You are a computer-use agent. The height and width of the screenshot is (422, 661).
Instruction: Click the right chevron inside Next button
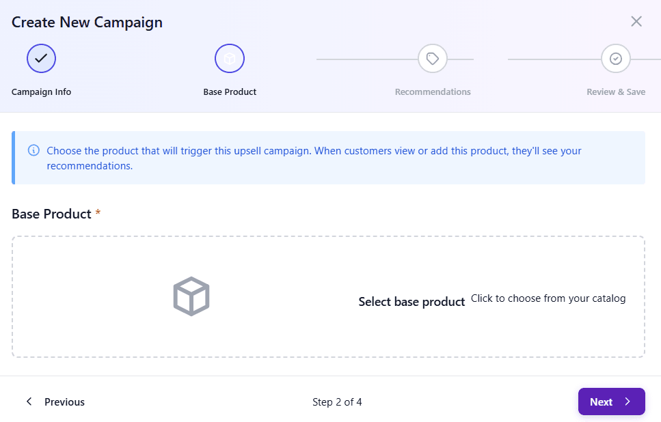click(628, 402)
